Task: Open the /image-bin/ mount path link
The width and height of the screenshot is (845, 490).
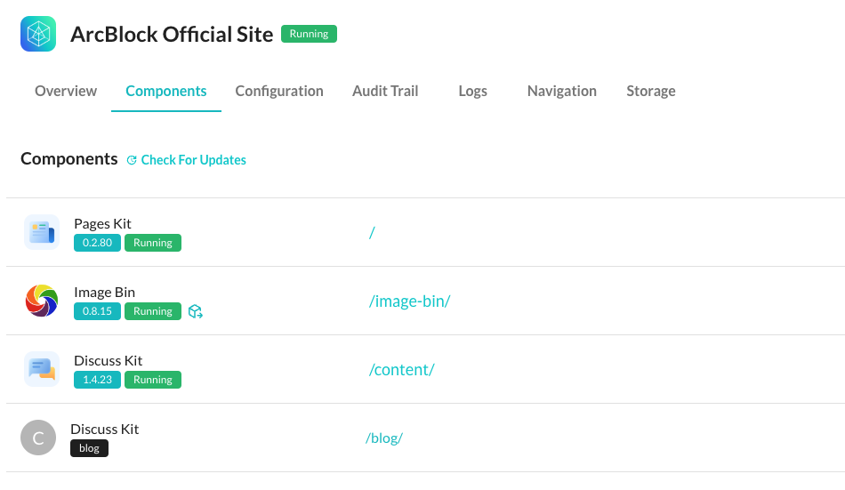Action: (409, 301)
